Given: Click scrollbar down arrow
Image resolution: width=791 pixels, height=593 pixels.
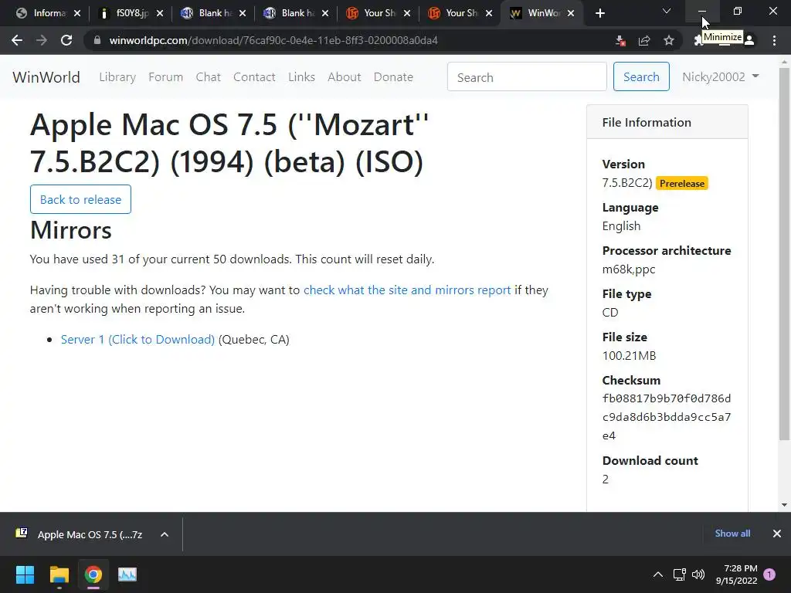Looking at the screenshot, I should click(x=784, y=505).
